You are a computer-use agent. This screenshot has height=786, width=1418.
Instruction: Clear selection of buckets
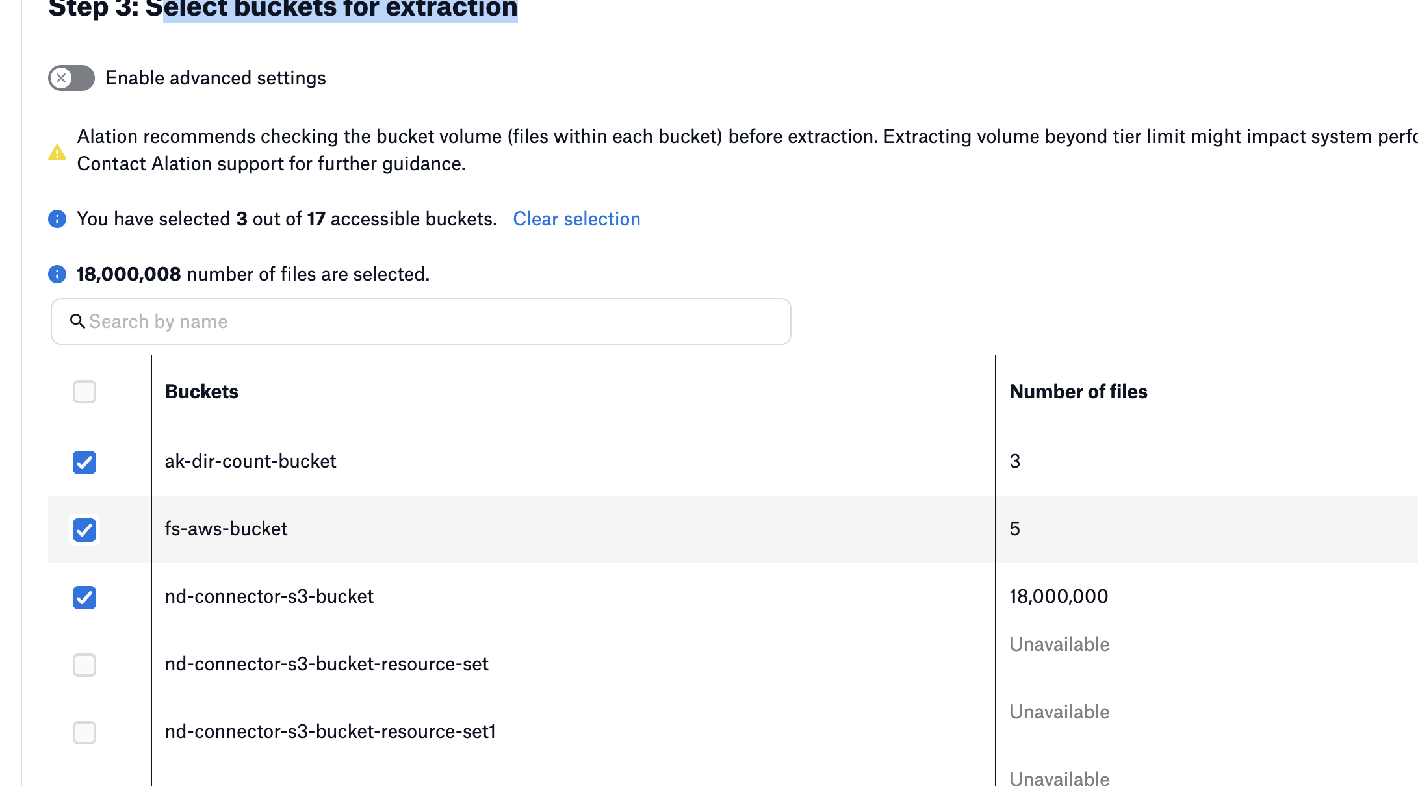pos(576,219)
